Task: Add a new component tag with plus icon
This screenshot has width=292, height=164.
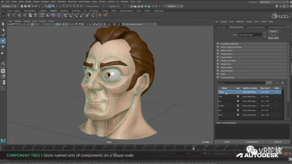Action: 277,83
